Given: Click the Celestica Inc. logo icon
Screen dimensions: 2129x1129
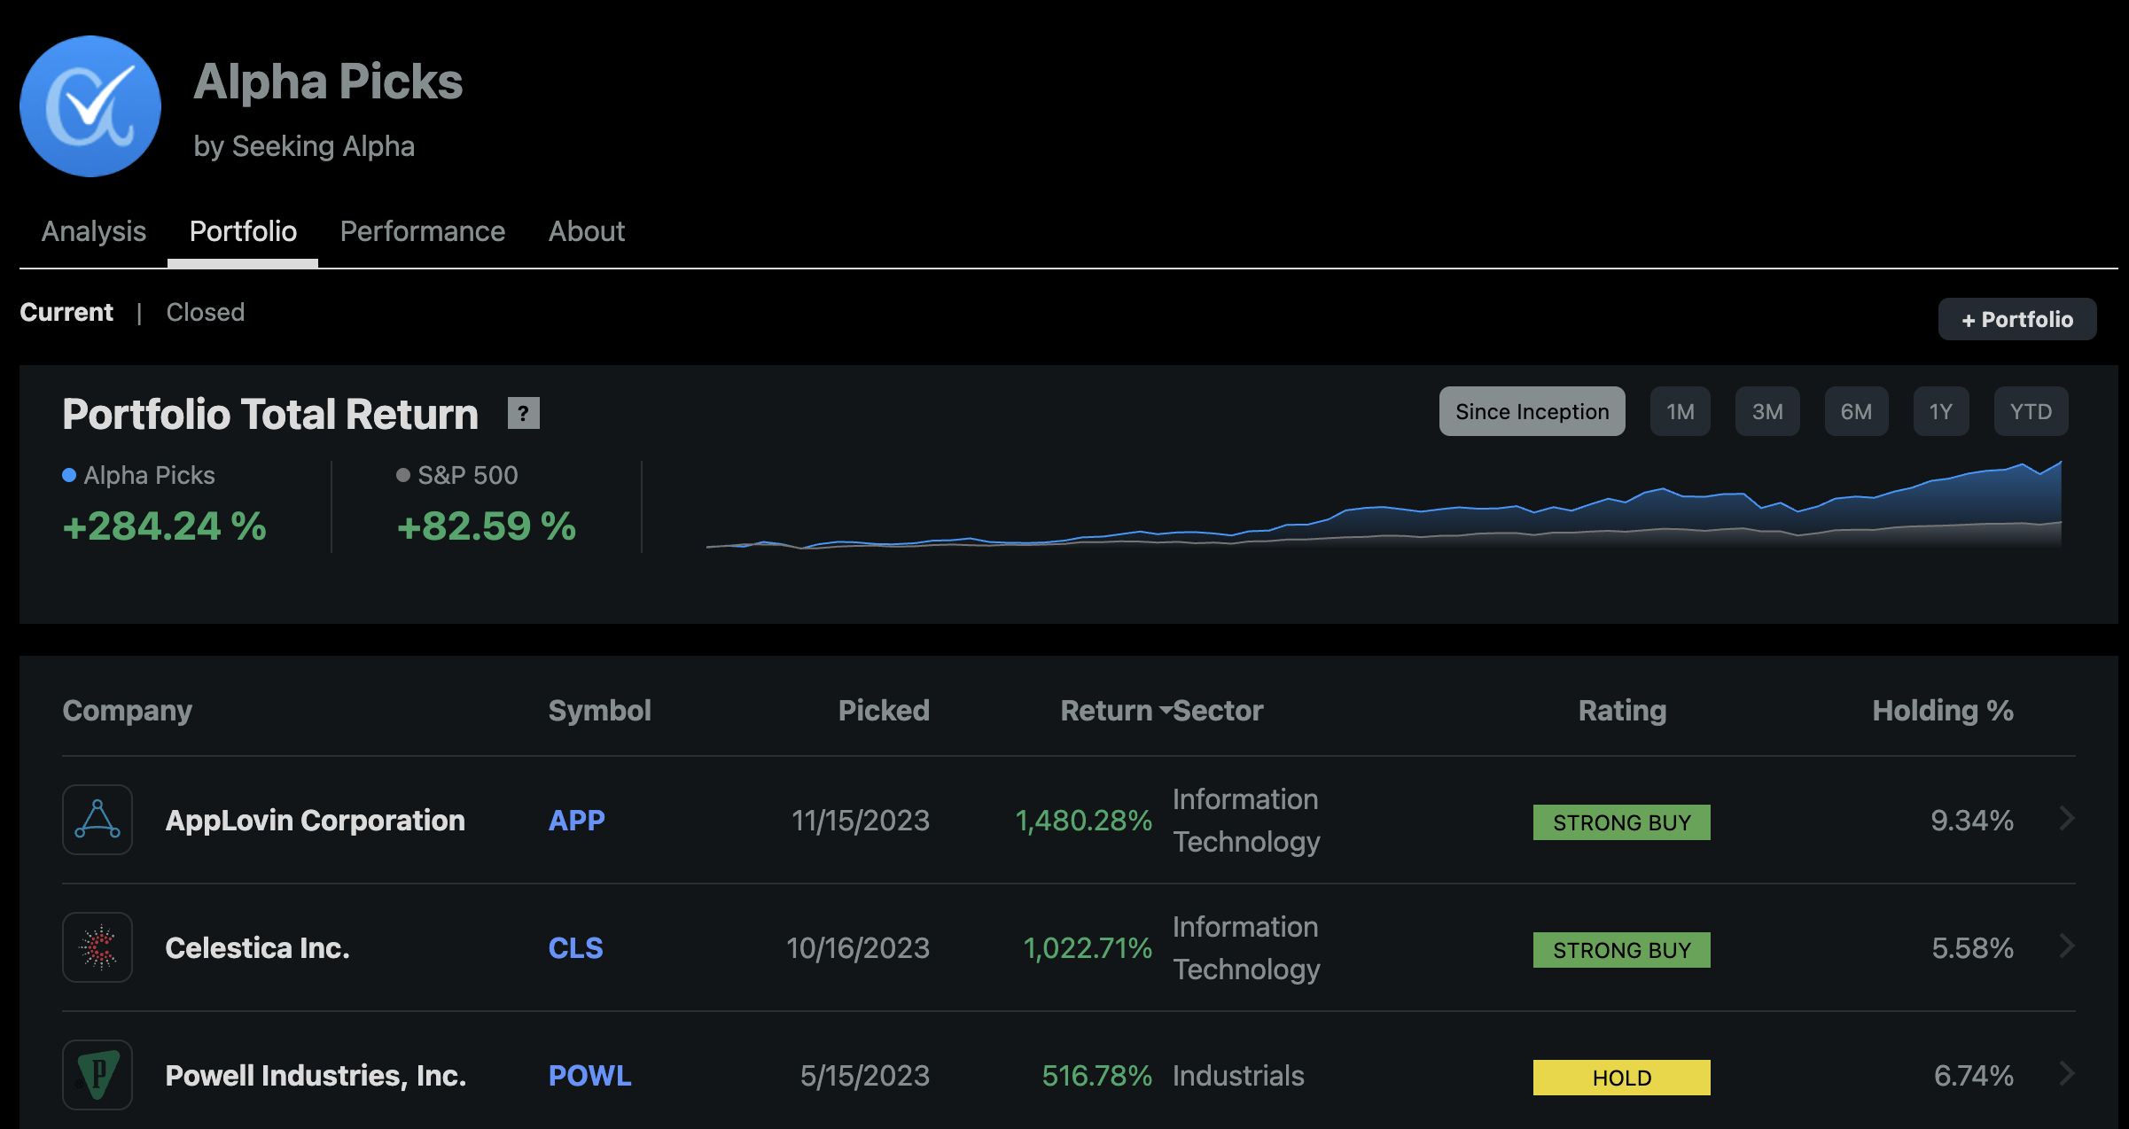Looking at the screenshot, I should coord(97,947).
